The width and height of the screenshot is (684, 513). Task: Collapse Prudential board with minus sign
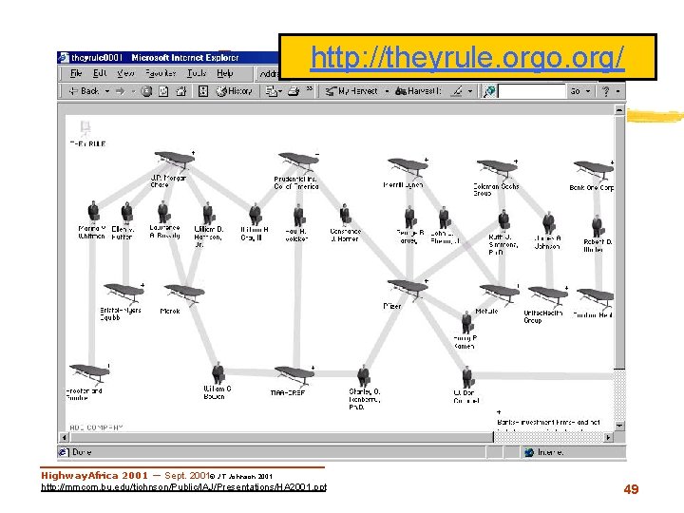pyautogui.click(x=317, y=155)
